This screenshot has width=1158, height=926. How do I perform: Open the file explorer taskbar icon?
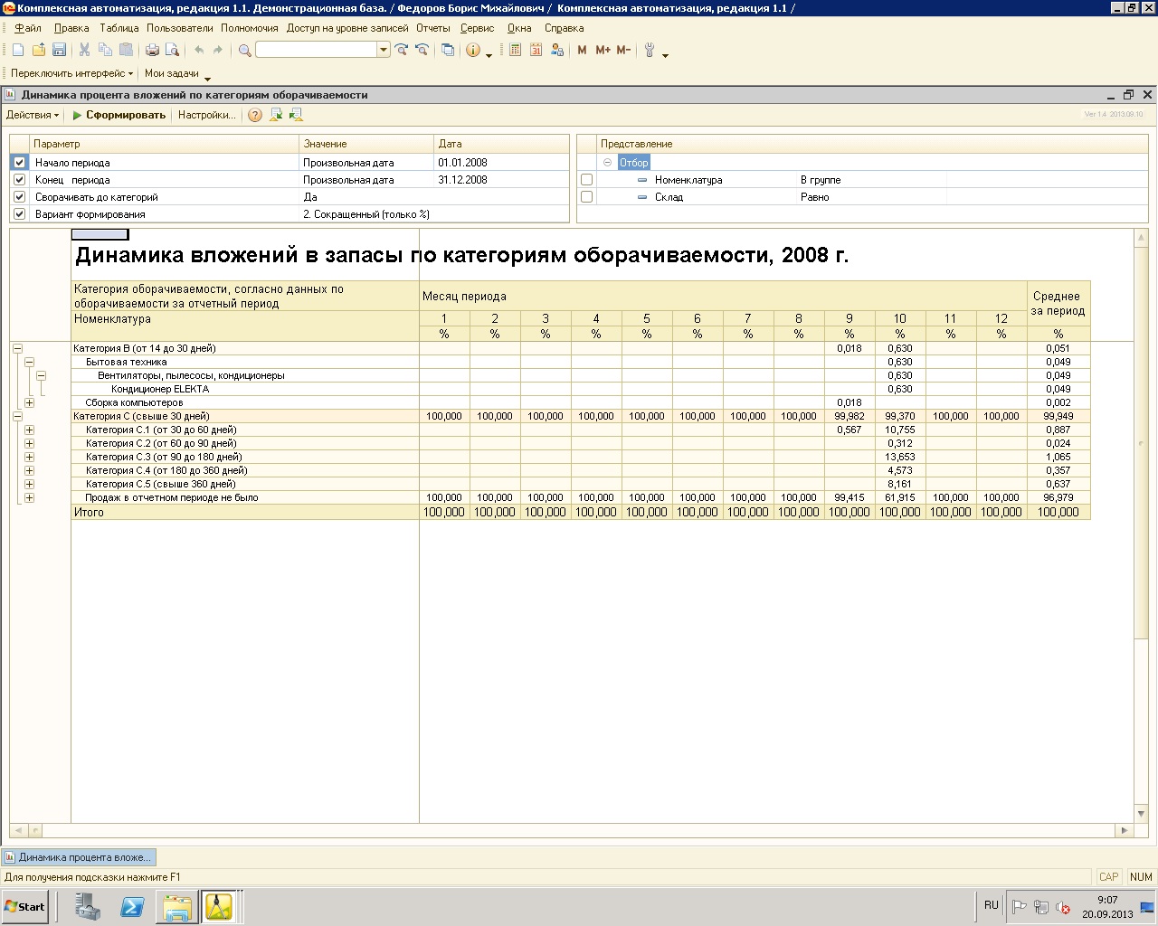coord(176,907)
